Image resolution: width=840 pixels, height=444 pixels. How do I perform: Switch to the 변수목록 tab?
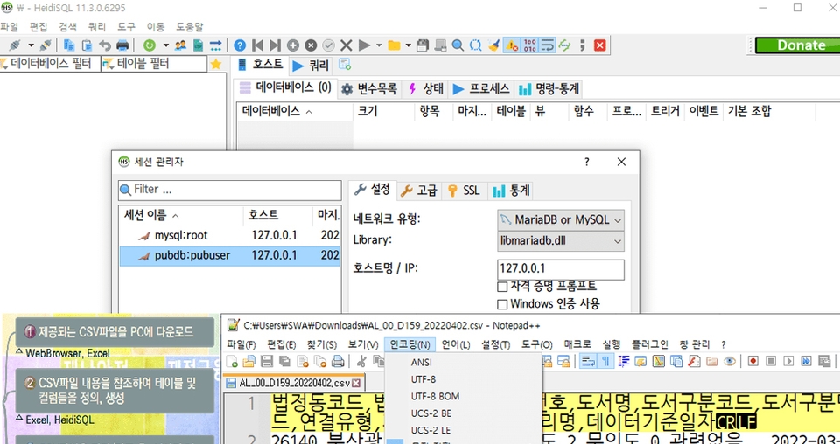(369, 89)
